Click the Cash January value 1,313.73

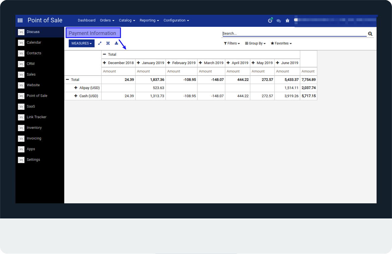tap(150, 96)
